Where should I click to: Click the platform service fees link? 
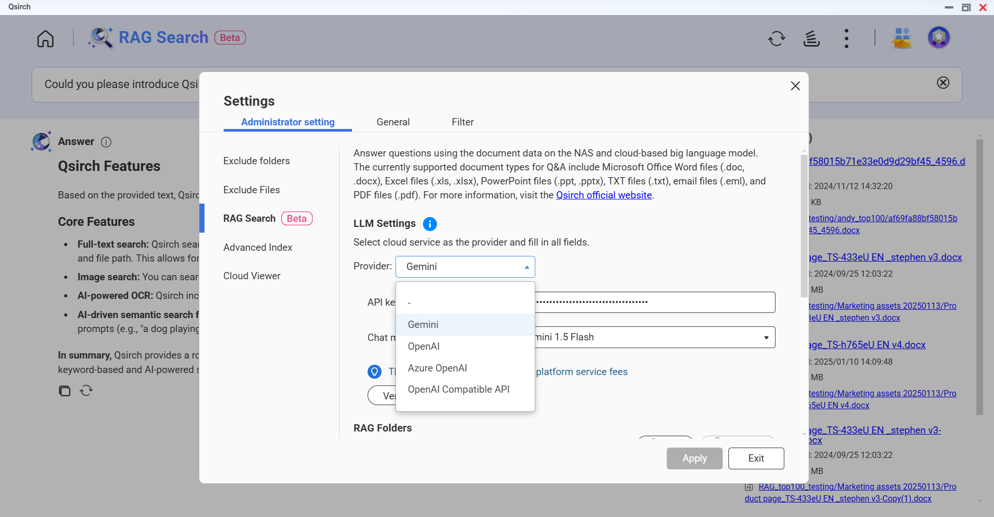[581, 372]
